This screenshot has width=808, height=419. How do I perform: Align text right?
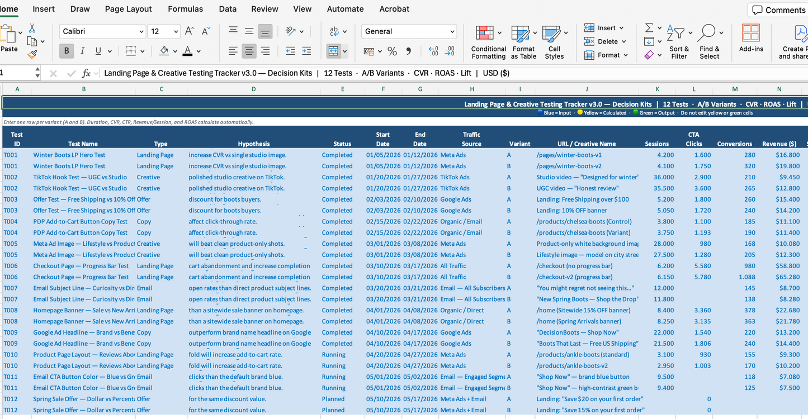266,51
